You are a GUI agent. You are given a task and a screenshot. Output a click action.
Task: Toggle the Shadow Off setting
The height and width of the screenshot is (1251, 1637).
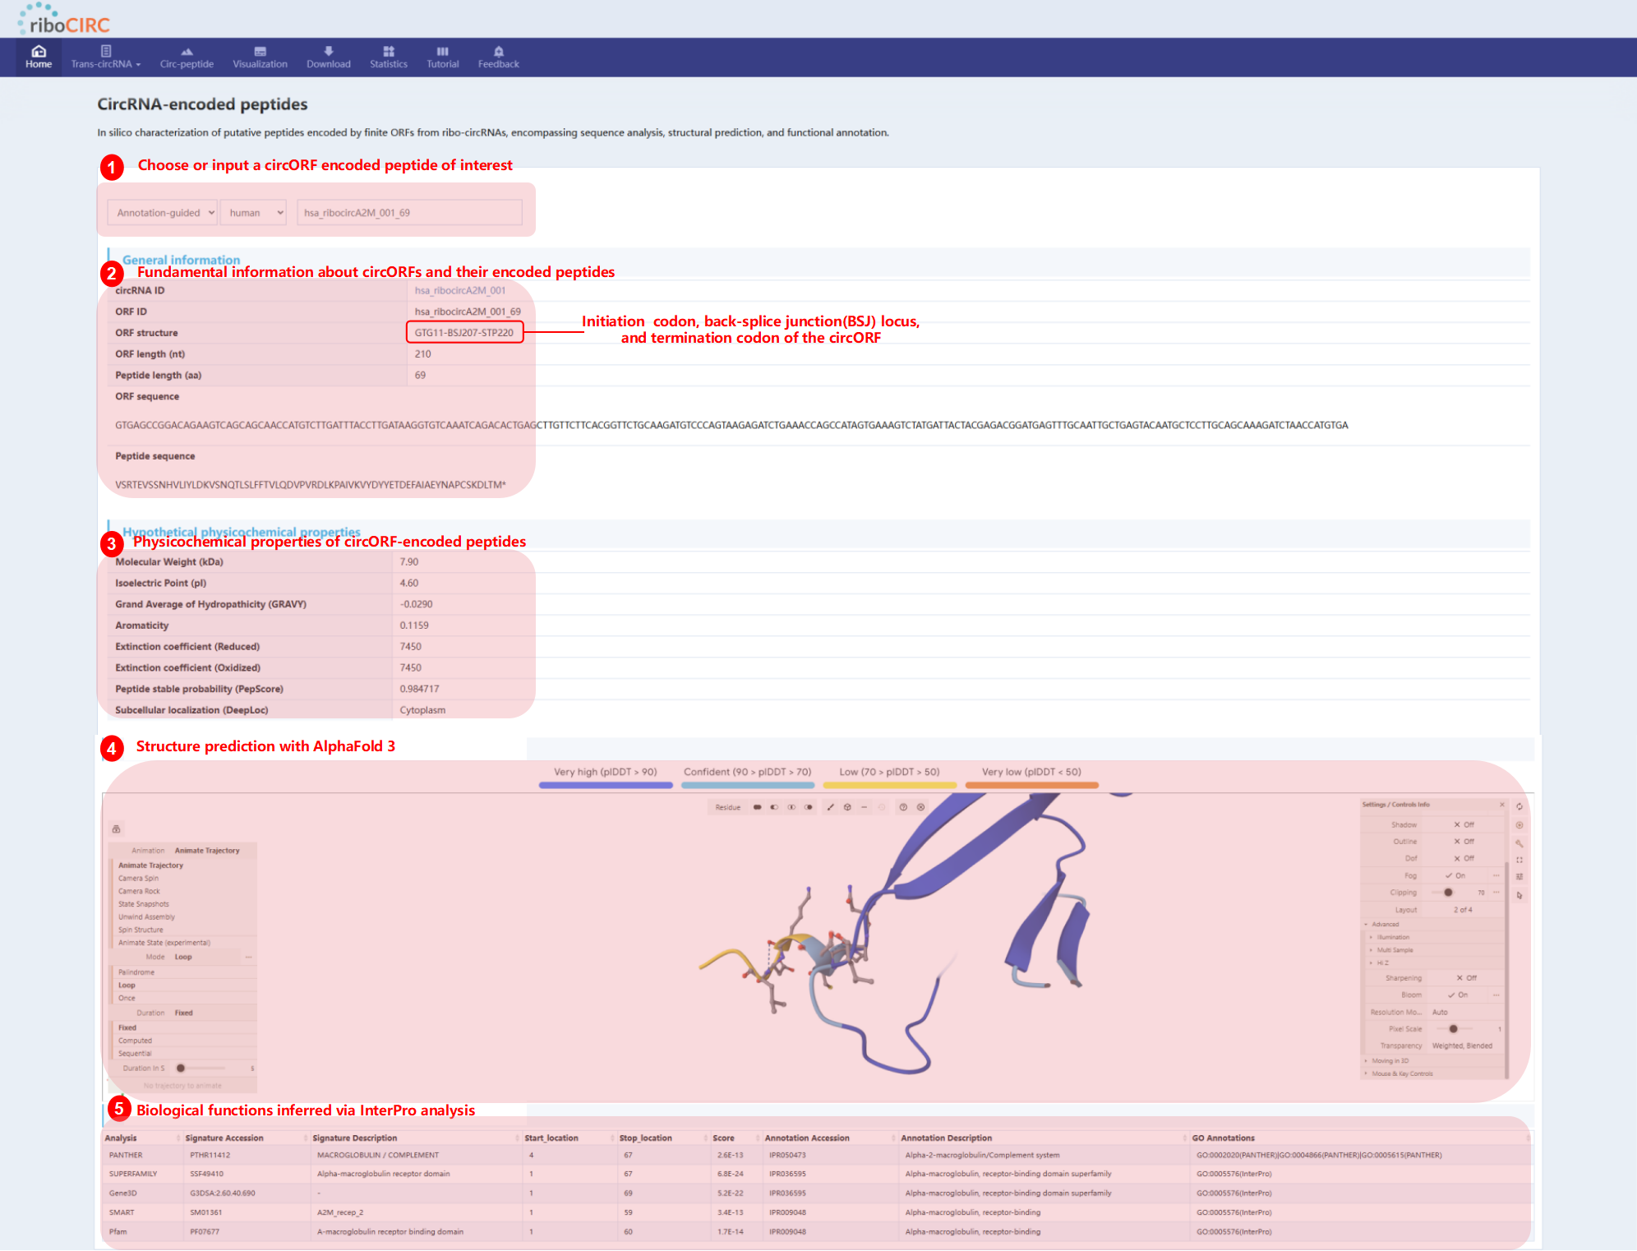coord(1464,824)
